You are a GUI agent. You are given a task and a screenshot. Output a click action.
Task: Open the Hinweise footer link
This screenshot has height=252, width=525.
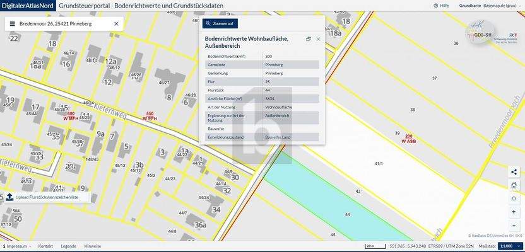[93, 246]
